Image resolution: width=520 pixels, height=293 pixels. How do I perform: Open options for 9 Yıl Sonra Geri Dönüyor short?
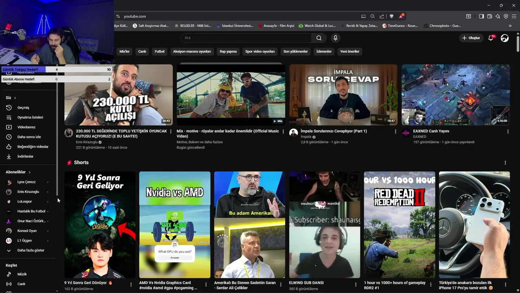click(131, 285)
